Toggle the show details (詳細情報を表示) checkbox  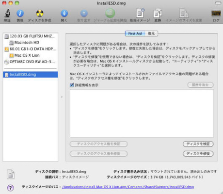pos(72,85)
